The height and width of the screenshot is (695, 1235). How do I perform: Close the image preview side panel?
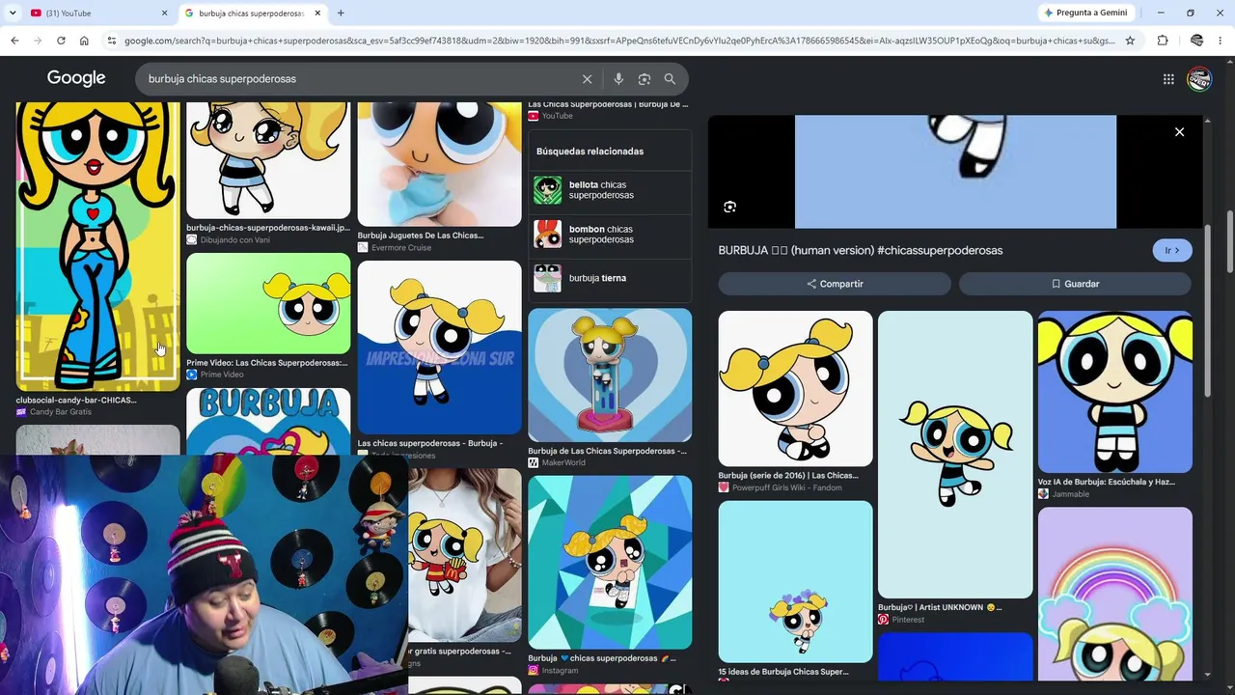click(1179, 132)
